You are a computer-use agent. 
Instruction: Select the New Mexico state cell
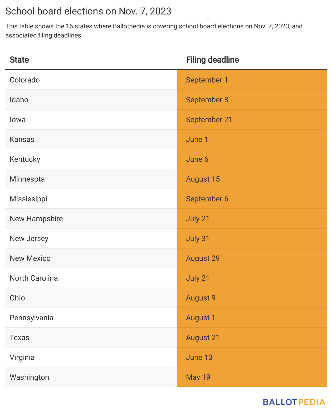(x=91, y=258)
